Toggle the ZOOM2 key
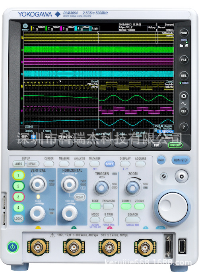The height and width of the screenshot is (273, 200). 140,206
